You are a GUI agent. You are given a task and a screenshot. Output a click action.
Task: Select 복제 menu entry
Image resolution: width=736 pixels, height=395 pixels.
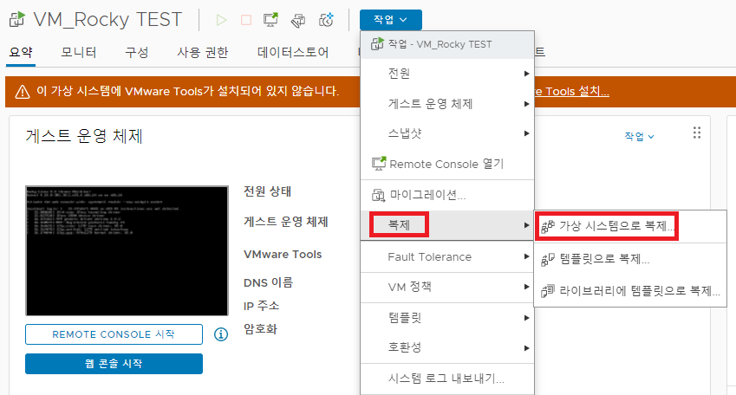click(447, 225)
